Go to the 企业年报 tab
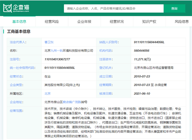 (84, 22)
